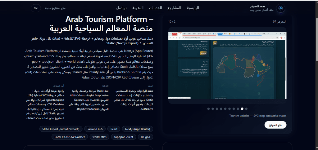Switch site language with EN button
Viewport: 318px width, 150px height.
(x=35, y=8)
